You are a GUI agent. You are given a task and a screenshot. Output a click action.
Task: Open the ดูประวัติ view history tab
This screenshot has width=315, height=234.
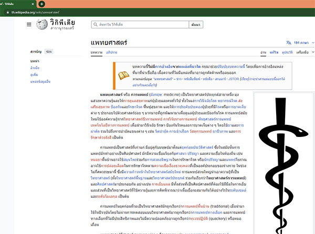[x=287, y=52]
